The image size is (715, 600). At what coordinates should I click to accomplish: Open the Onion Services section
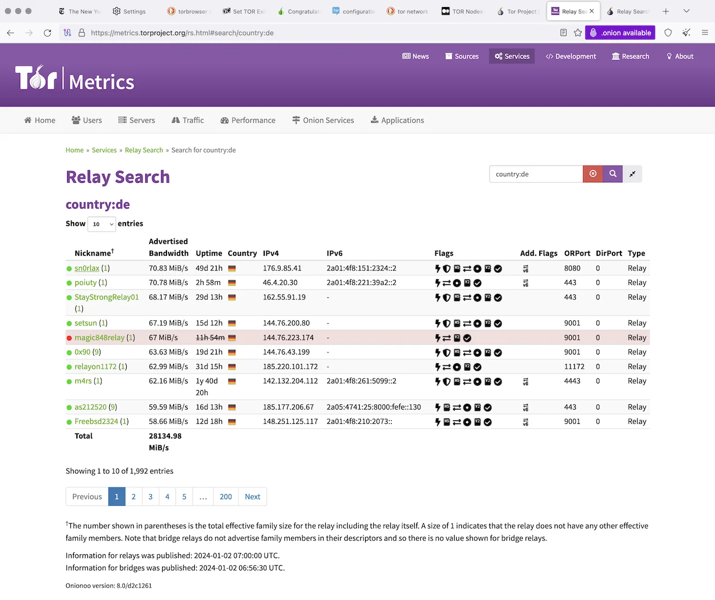[x=323, y=120]
